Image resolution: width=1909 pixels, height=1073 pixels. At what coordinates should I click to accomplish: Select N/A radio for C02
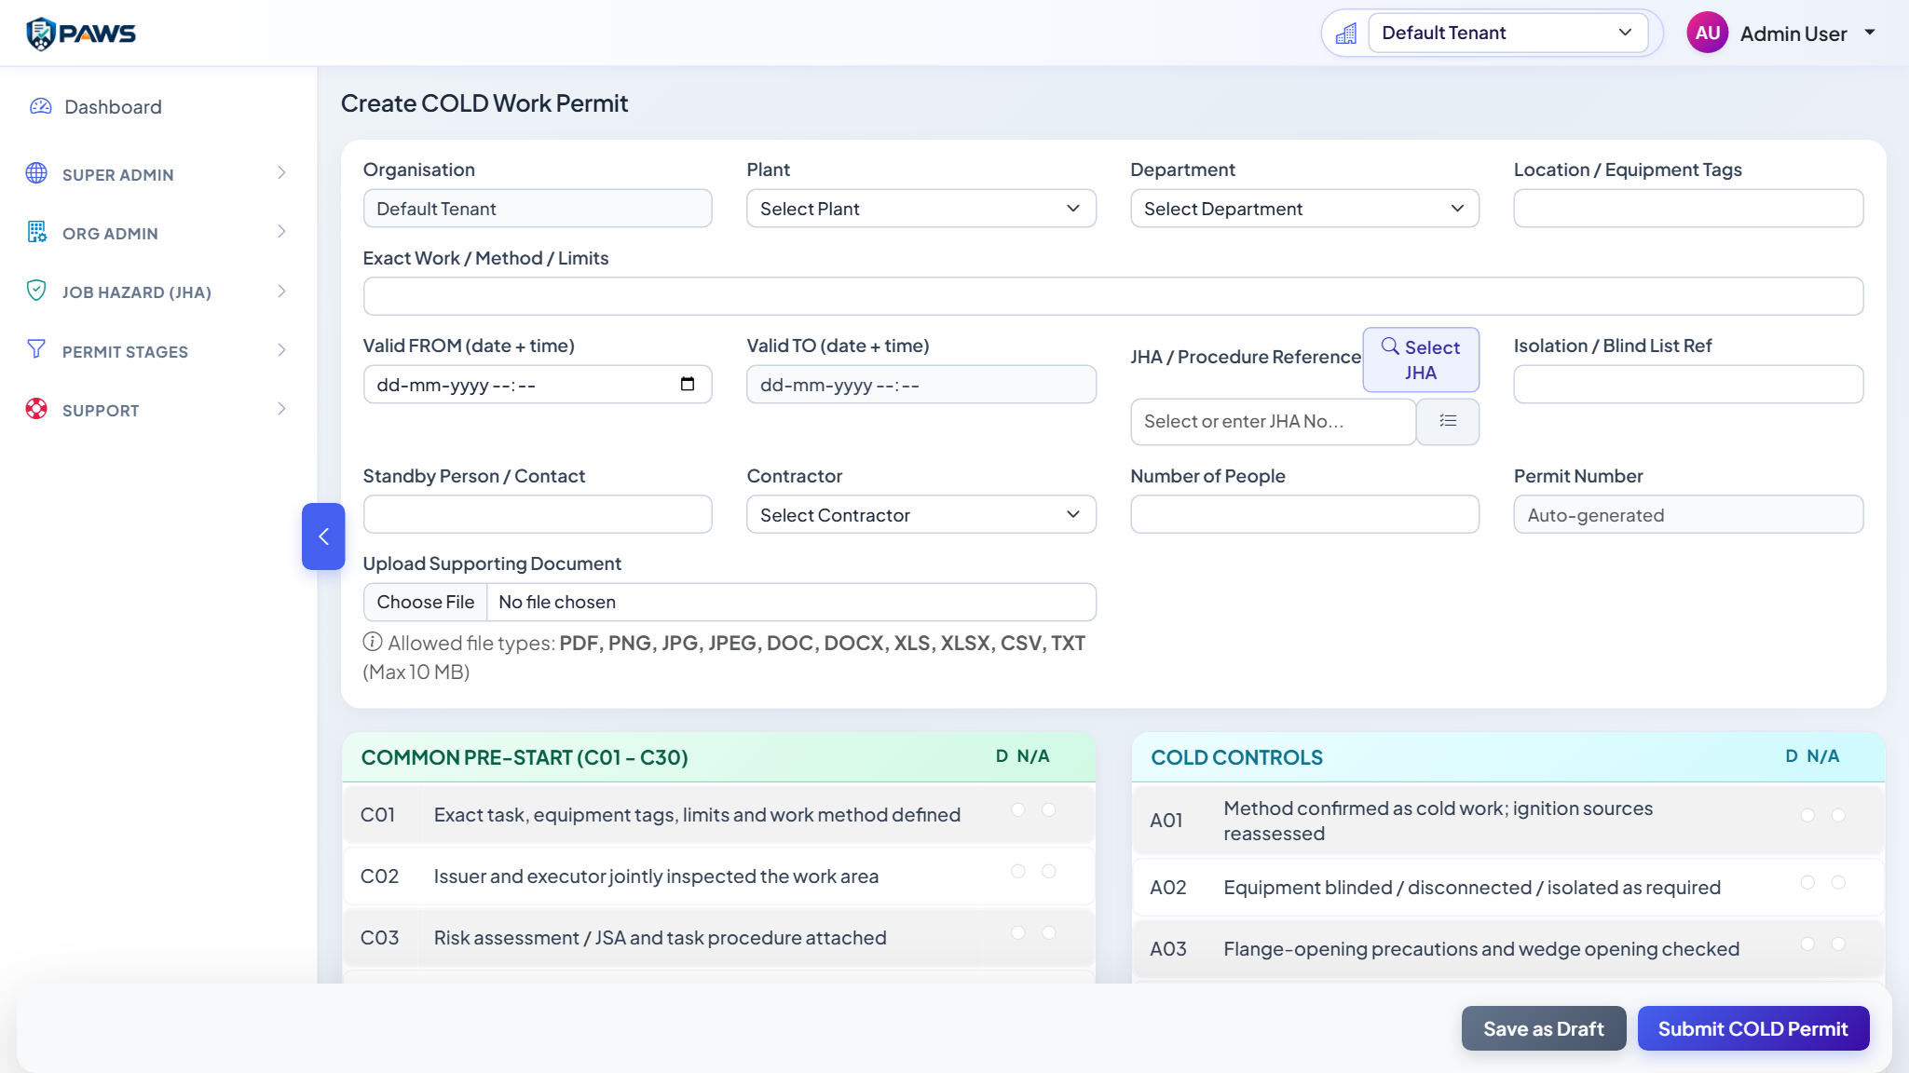[1049, 871]
